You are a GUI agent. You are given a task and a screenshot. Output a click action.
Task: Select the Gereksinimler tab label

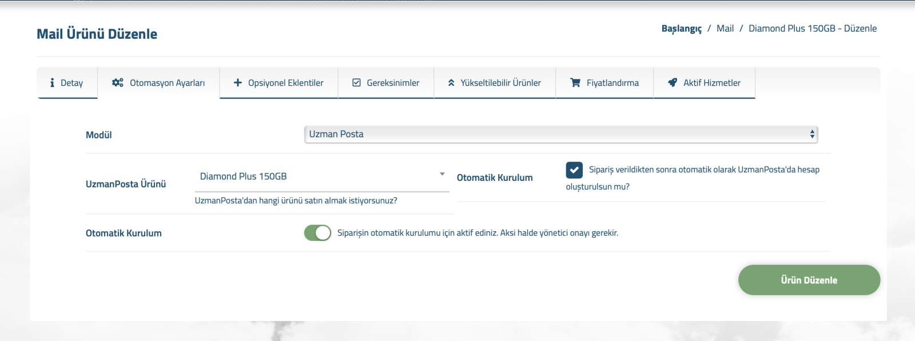tap(393, 83)
